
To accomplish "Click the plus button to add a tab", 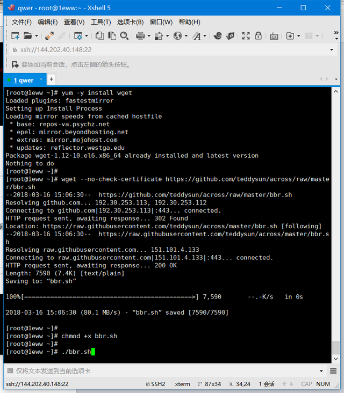I will click(x=52, y=79).
